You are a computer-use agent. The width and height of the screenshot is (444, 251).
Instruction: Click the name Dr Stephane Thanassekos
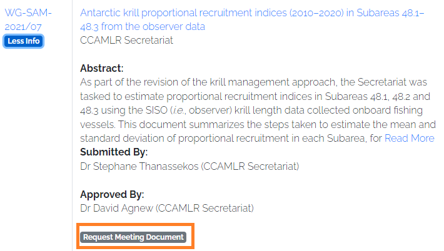click(139, 166)
